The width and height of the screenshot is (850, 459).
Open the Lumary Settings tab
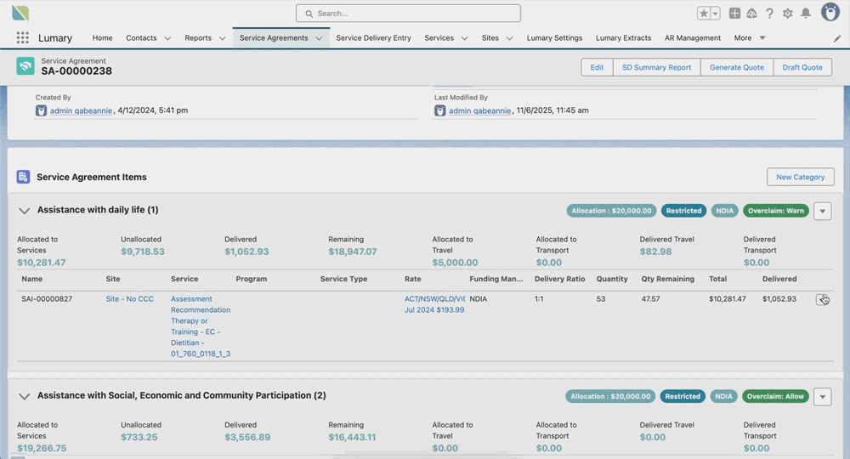[554, 38]
